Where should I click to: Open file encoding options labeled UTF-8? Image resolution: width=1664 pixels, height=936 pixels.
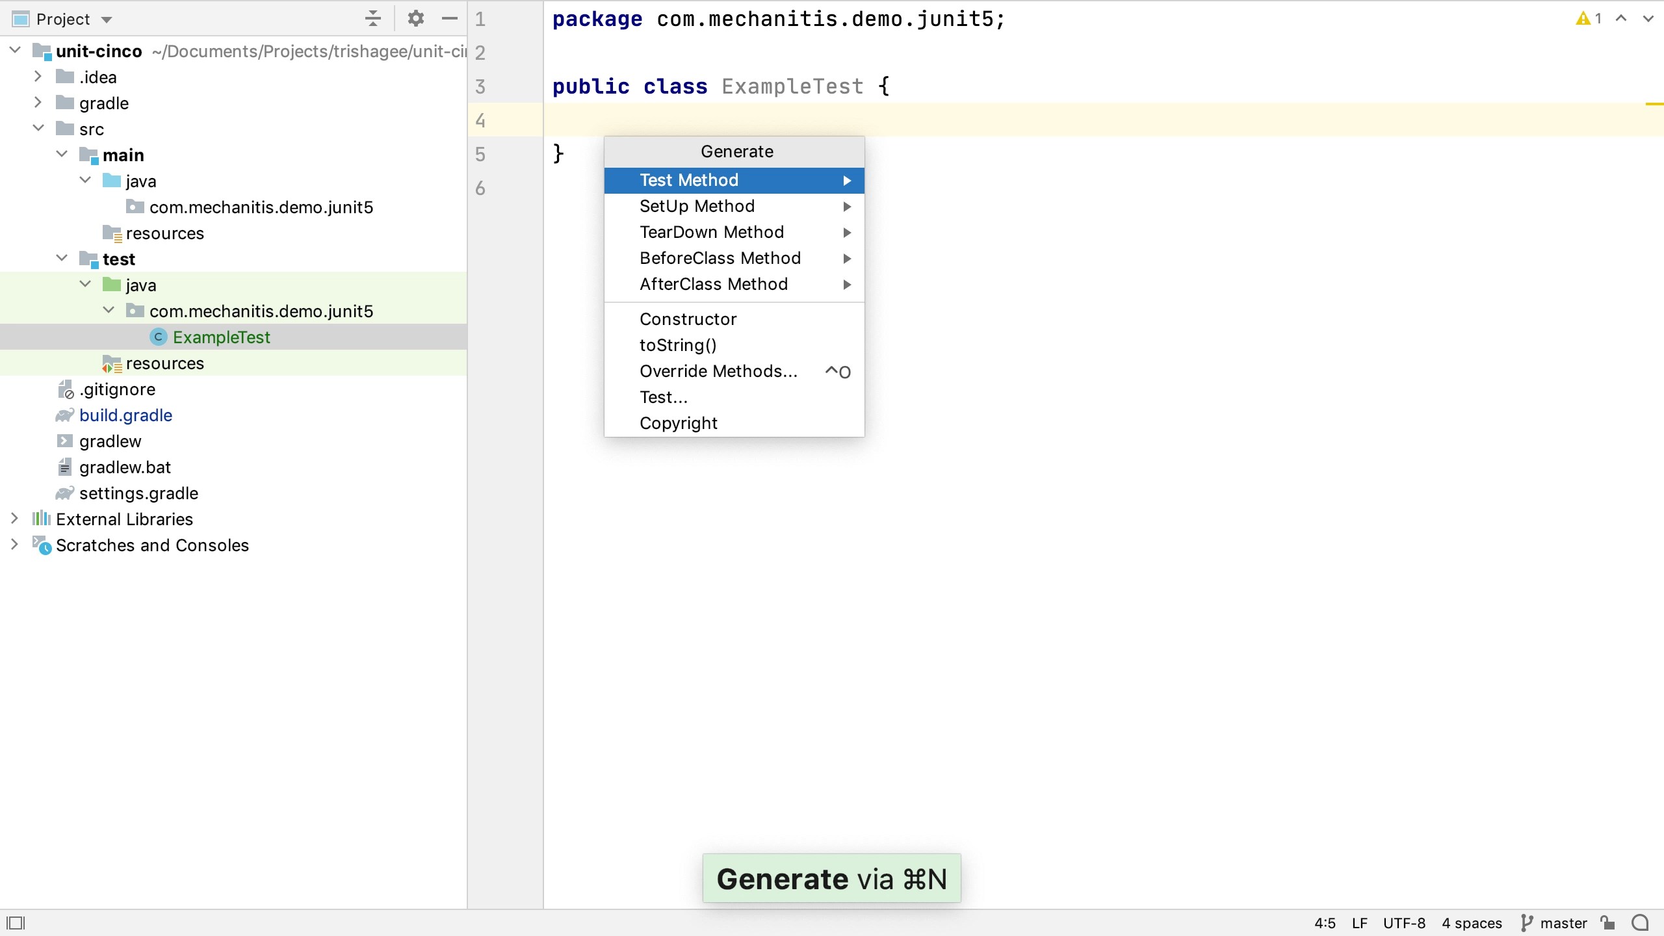pos(1405,922)
